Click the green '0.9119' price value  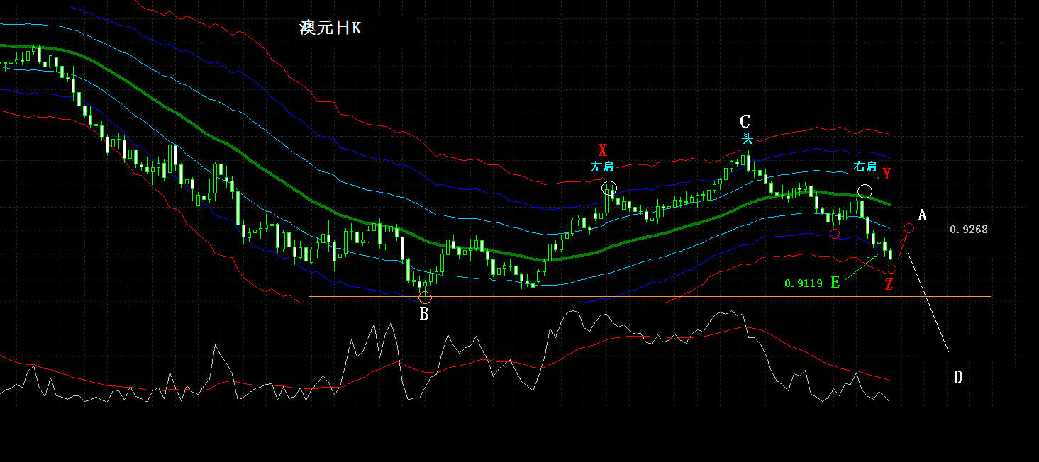[x=804, y=283]
